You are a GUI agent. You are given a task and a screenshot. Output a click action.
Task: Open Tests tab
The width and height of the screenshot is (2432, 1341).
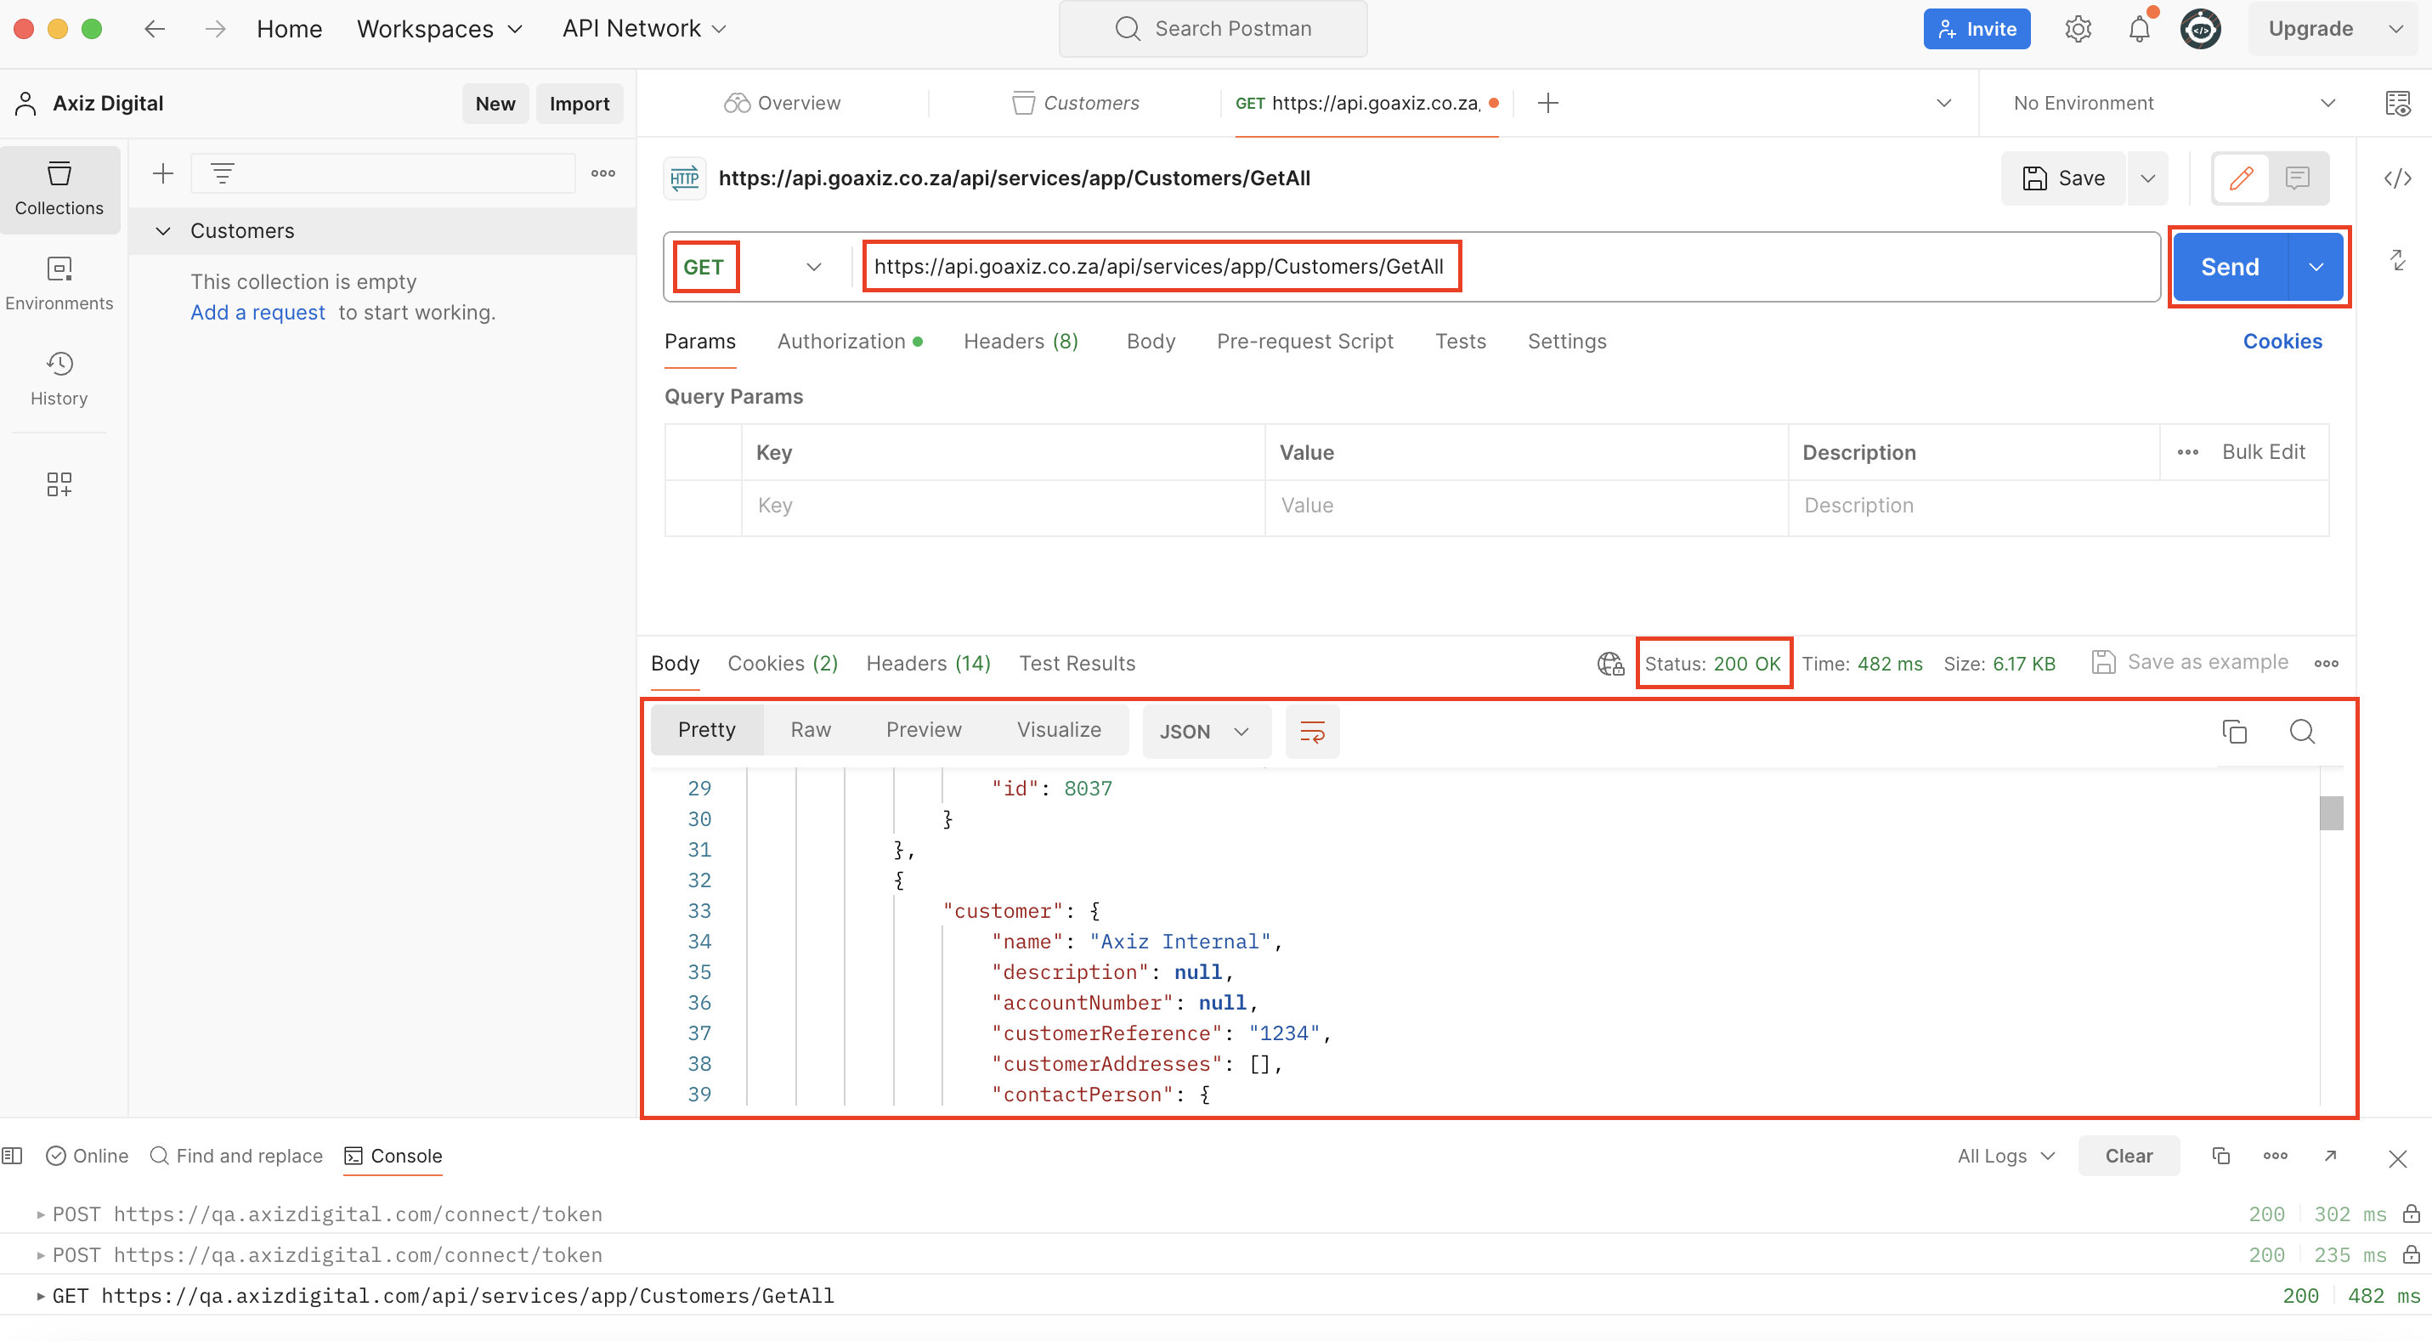click(x=1461, y=342)
